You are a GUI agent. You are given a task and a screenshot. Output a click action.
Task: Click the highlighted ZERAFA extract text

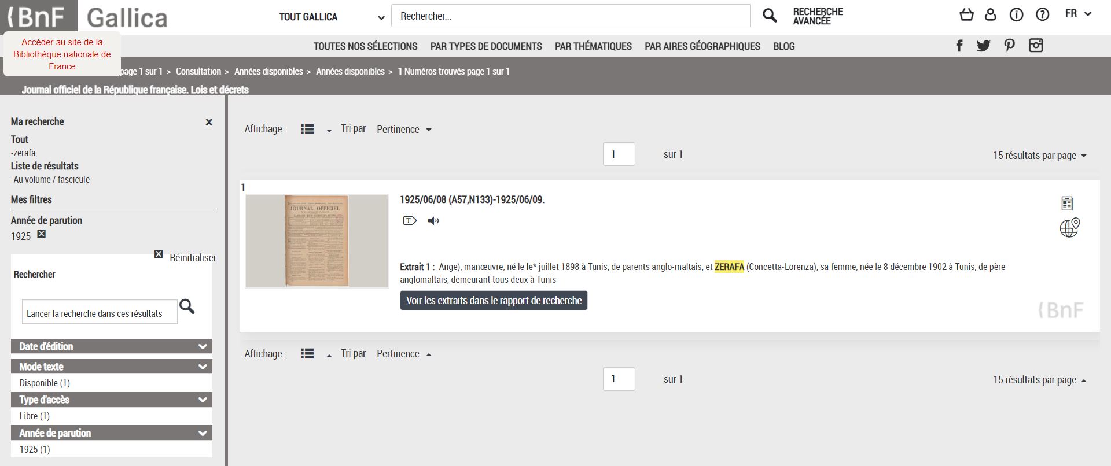(729, 267)
